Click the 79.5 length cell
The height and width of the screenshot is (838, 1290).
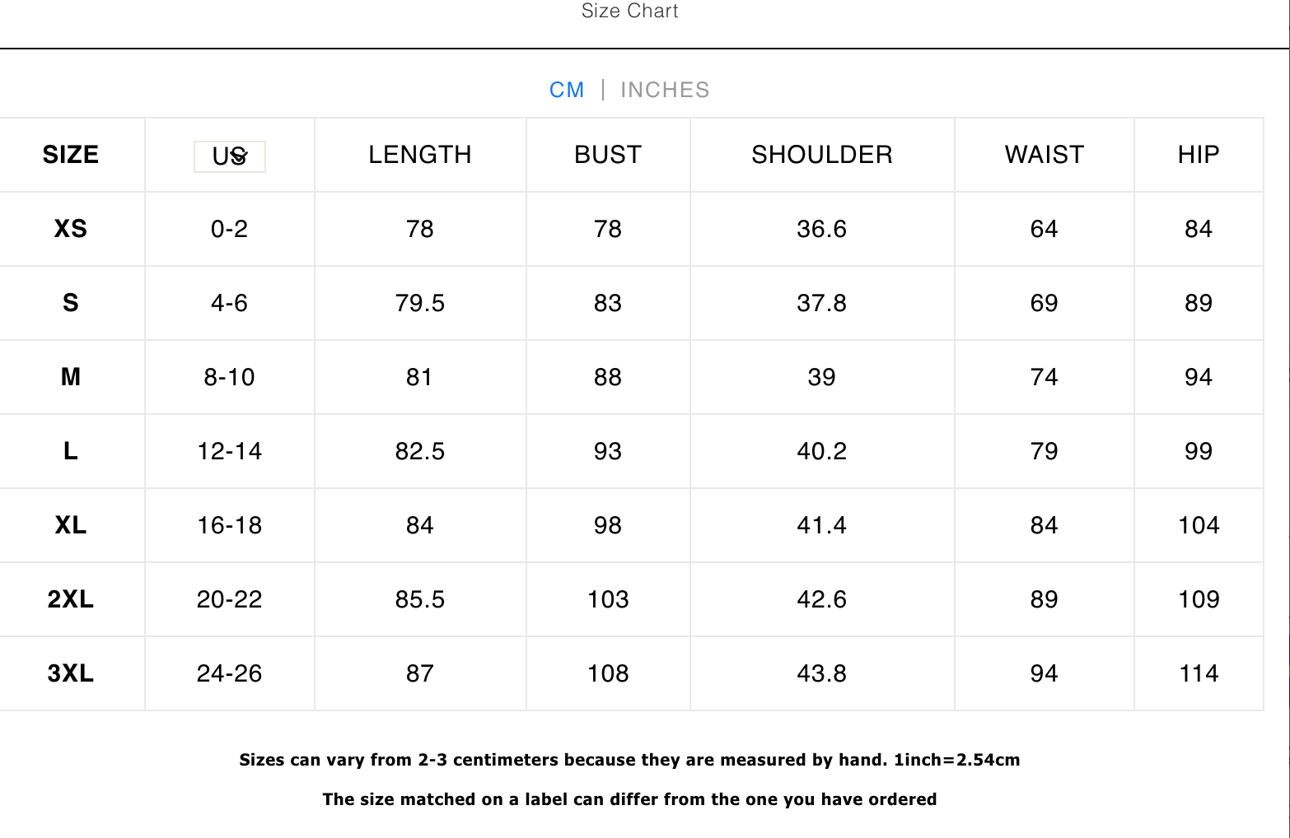click(x=419, y=303)
